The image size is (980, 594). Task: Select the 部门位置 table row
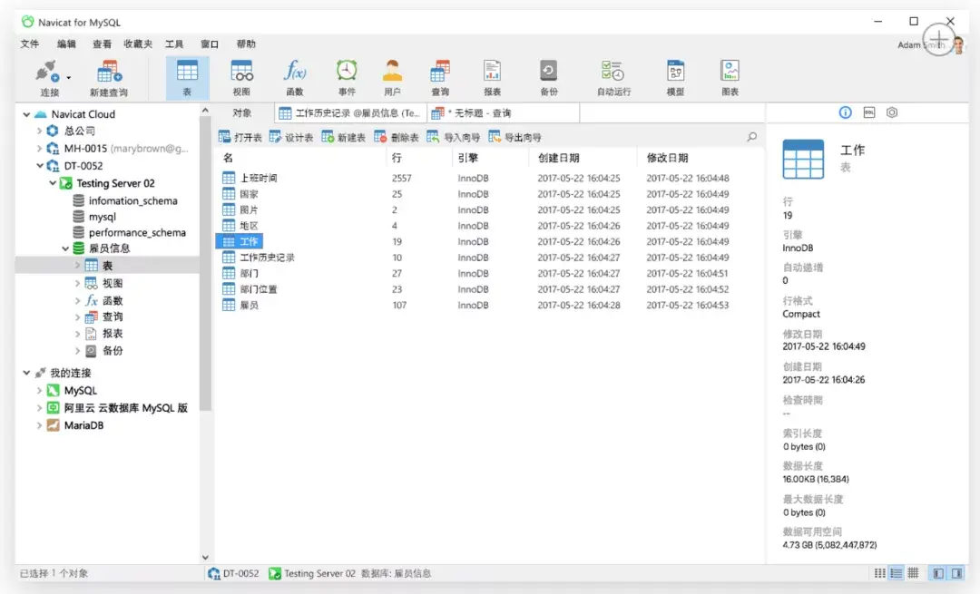[489, 289]
